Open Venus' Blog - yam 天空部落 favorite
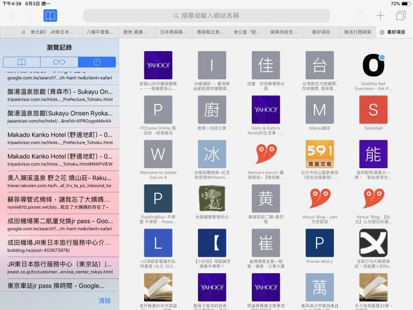This screenshot has height=310, width=413. click(320, 199)
